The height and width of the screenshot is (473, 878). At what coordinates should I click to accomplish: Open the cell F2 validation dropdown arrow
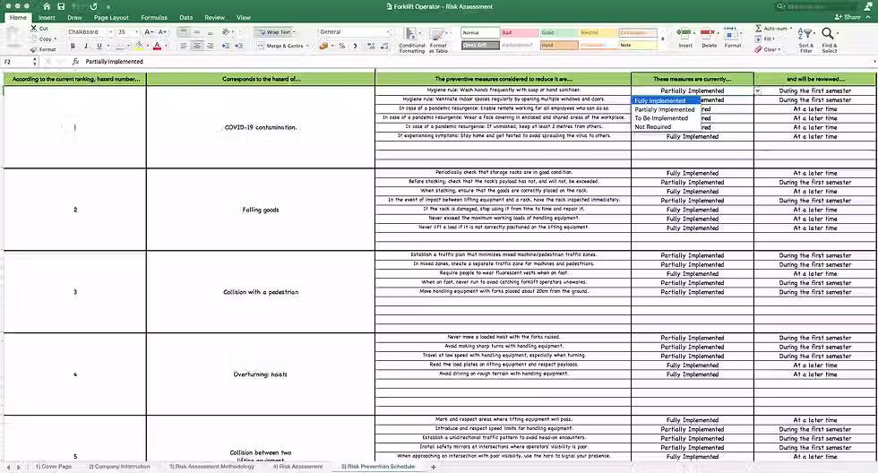tap(758, 90)
